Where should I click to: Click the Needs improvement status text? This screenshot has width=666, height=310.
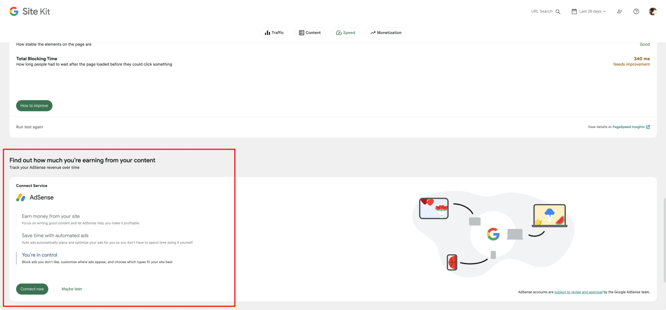coord(631,64)
